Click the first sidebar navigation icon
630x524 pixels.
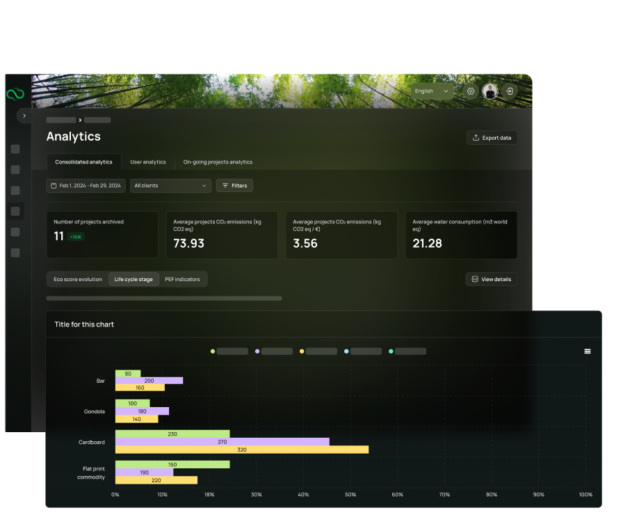point(15,149)
